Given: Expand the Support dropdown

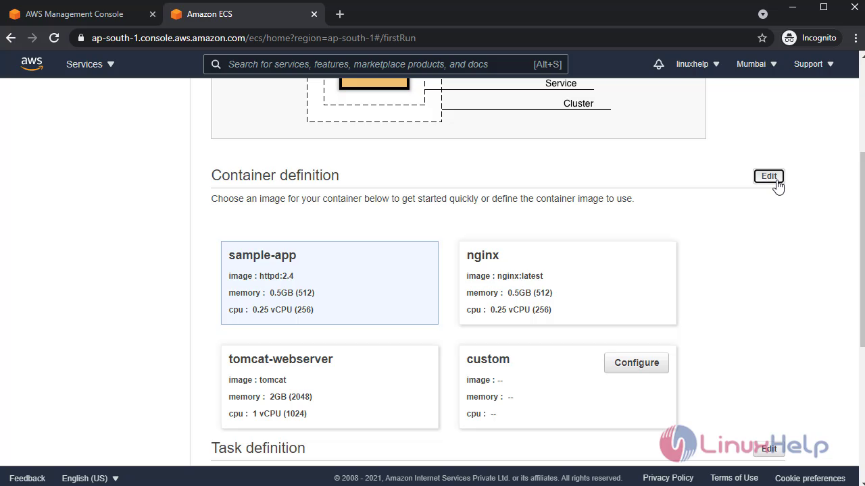Looking at the screenshot, I should point(814,64).
